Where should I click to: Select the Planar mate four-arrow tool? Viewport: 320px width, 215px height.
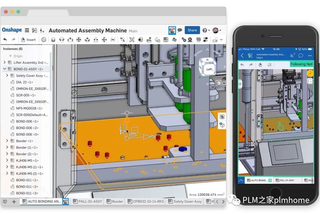79,40
